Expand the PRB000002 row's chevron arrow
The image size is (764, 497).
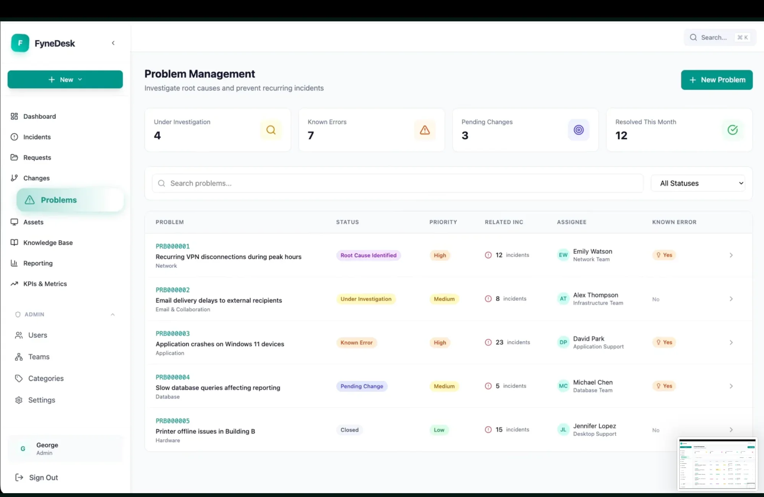731,299
